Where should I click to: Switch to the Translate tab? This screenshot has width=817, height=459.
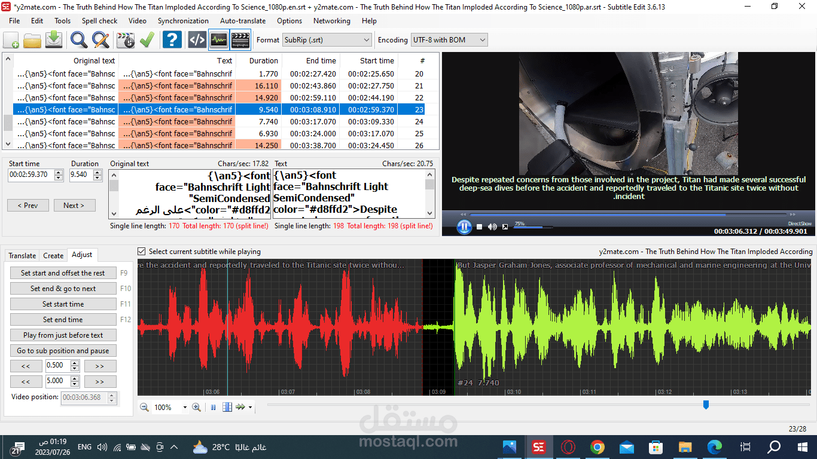[x=22, y=255]
